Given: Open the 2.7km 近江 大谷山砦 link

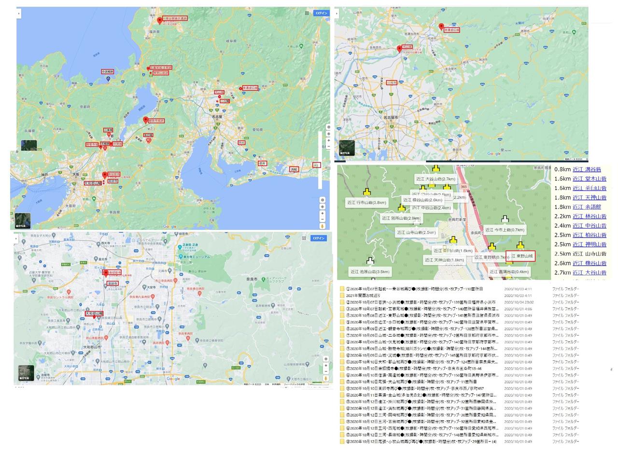Looking at the screenshot, I should click(x=590, y=273).
